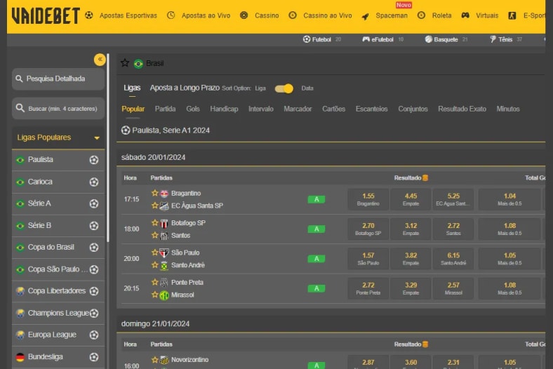Select the Gols market tab

pos(193,109)
